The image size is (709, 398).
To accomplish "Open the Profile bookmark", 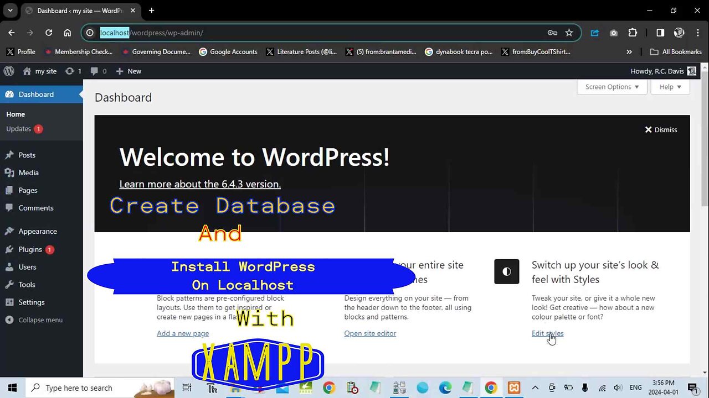I will coord(21,52).
